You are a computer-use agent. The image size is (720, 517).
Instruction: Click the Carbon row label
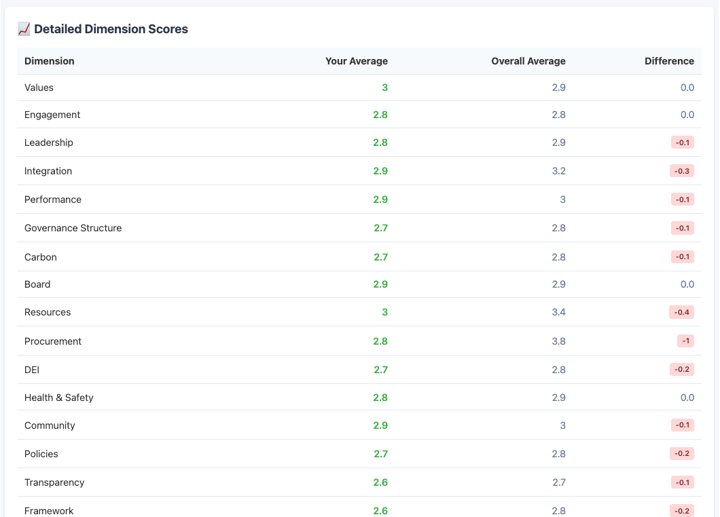pos(41,257)
